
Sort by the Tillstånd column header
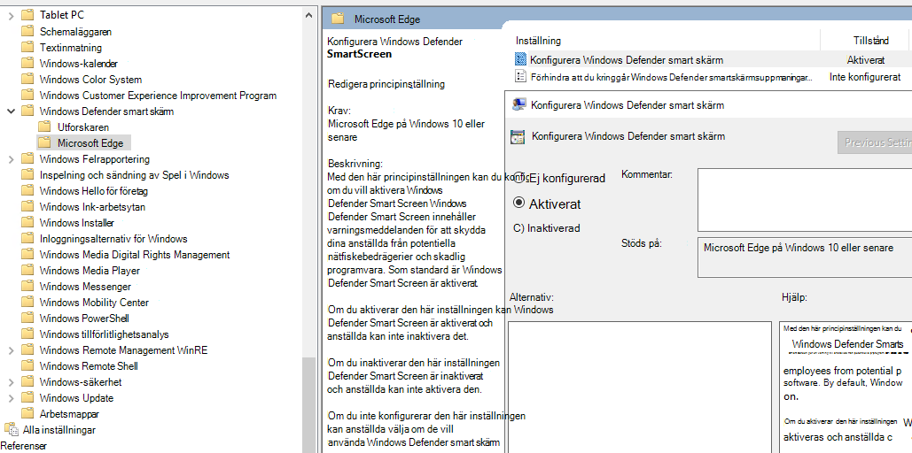point(870,40)
